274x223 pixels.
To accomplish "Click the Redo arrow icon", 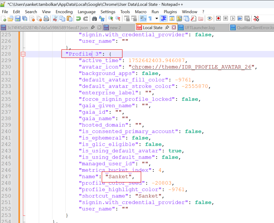I will pyautogui.click(x=86, y=19).
